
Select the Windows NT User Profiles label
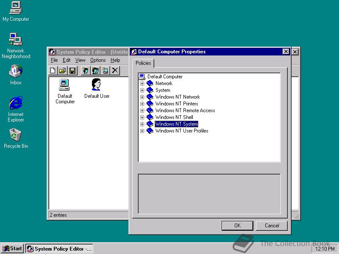[182, 131]
